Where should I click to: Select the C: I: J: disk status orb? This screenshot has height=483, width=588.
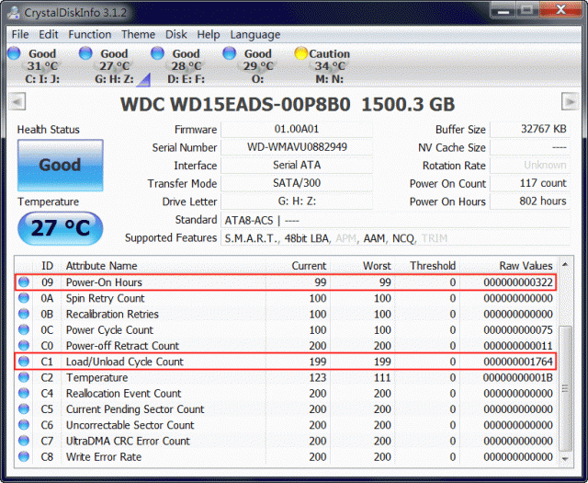click(x=14, y=53)
